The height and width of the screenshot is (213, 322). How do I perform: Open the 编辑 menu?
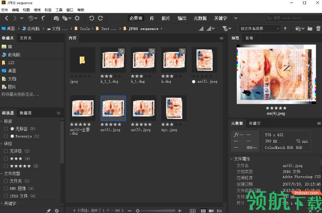15,10
